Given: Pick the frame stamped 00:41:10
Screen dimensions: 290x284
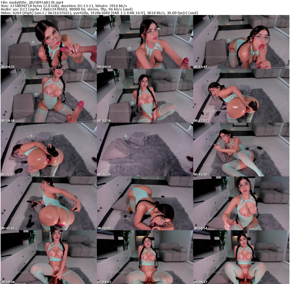Looking at the screenshot, I should pyautogui.click(x=241, y=150).
